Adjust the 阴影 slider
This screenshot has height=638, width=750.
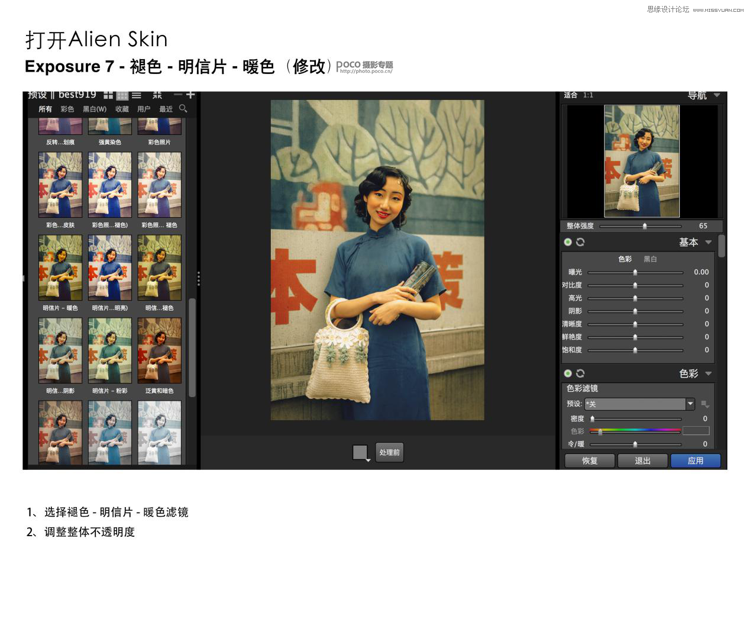click(x=635, y=311)
